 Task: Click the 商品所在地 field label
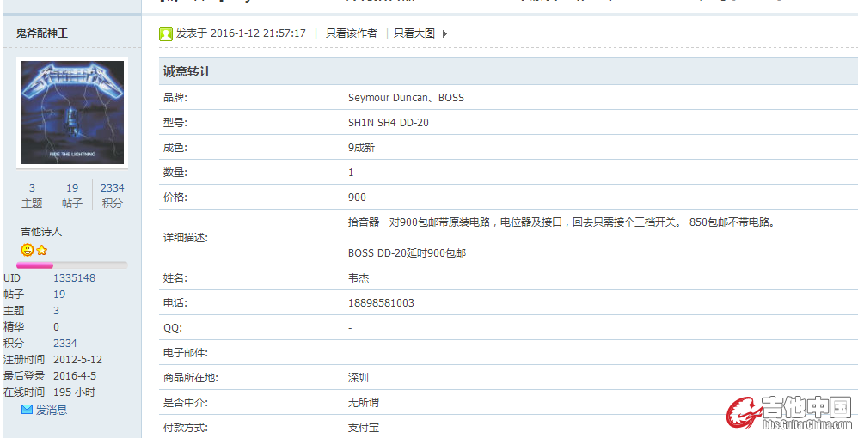190,378
